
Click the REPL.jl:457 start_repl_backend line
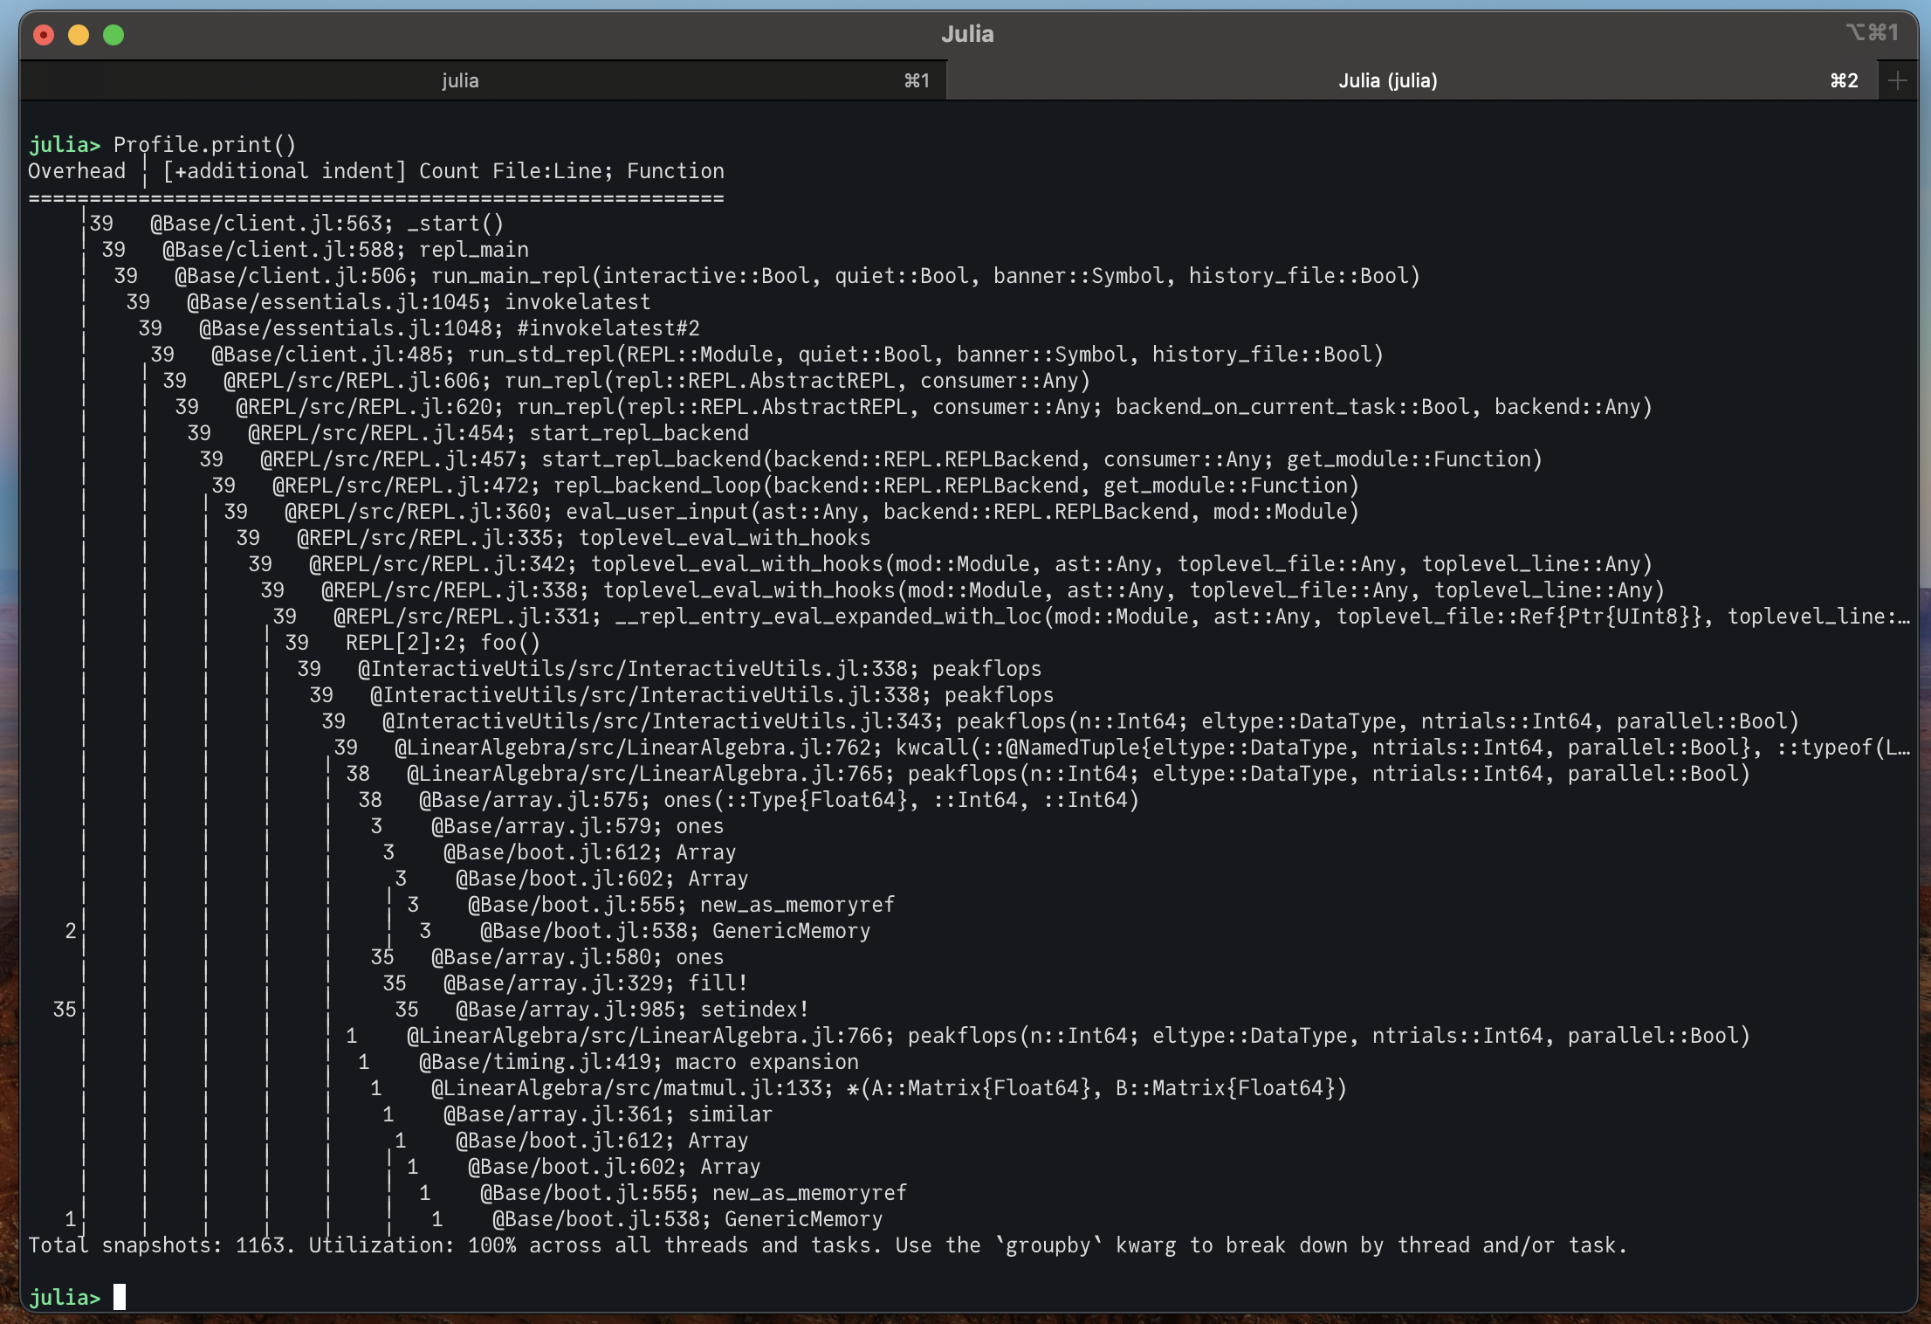point(871,459)
